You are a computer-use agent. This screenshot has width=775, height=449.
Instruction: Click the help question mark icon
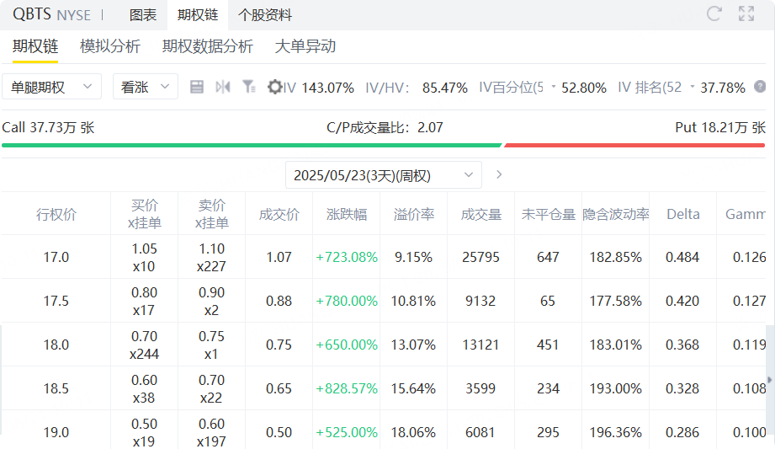tap(760, 87)
